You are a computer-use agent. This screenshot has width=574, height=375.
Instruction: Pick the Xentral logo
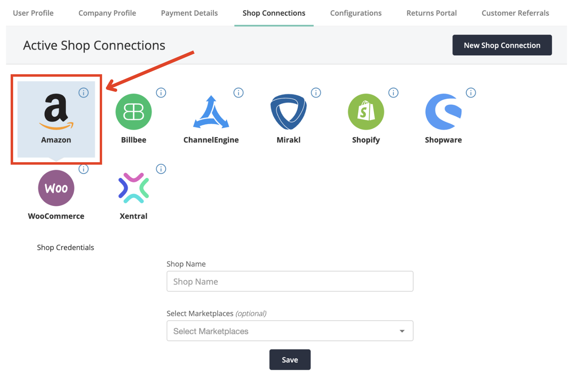click(134, 188)
